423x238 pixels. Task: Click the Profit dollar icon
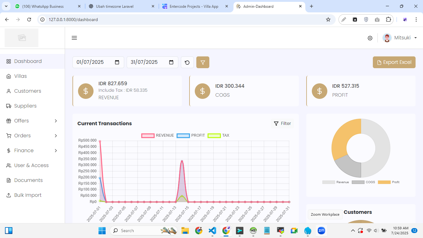pyautogui.click(x=320, y=91)
